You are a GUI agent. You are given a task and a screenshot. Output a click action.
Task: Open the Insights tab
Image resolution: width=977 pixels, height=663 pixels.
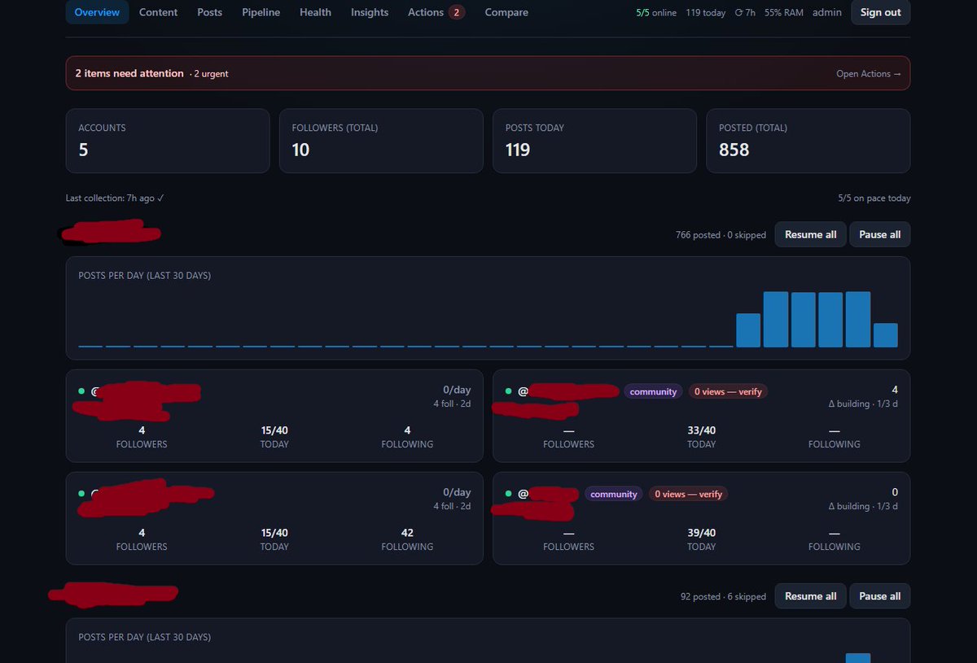click(370, 12)
